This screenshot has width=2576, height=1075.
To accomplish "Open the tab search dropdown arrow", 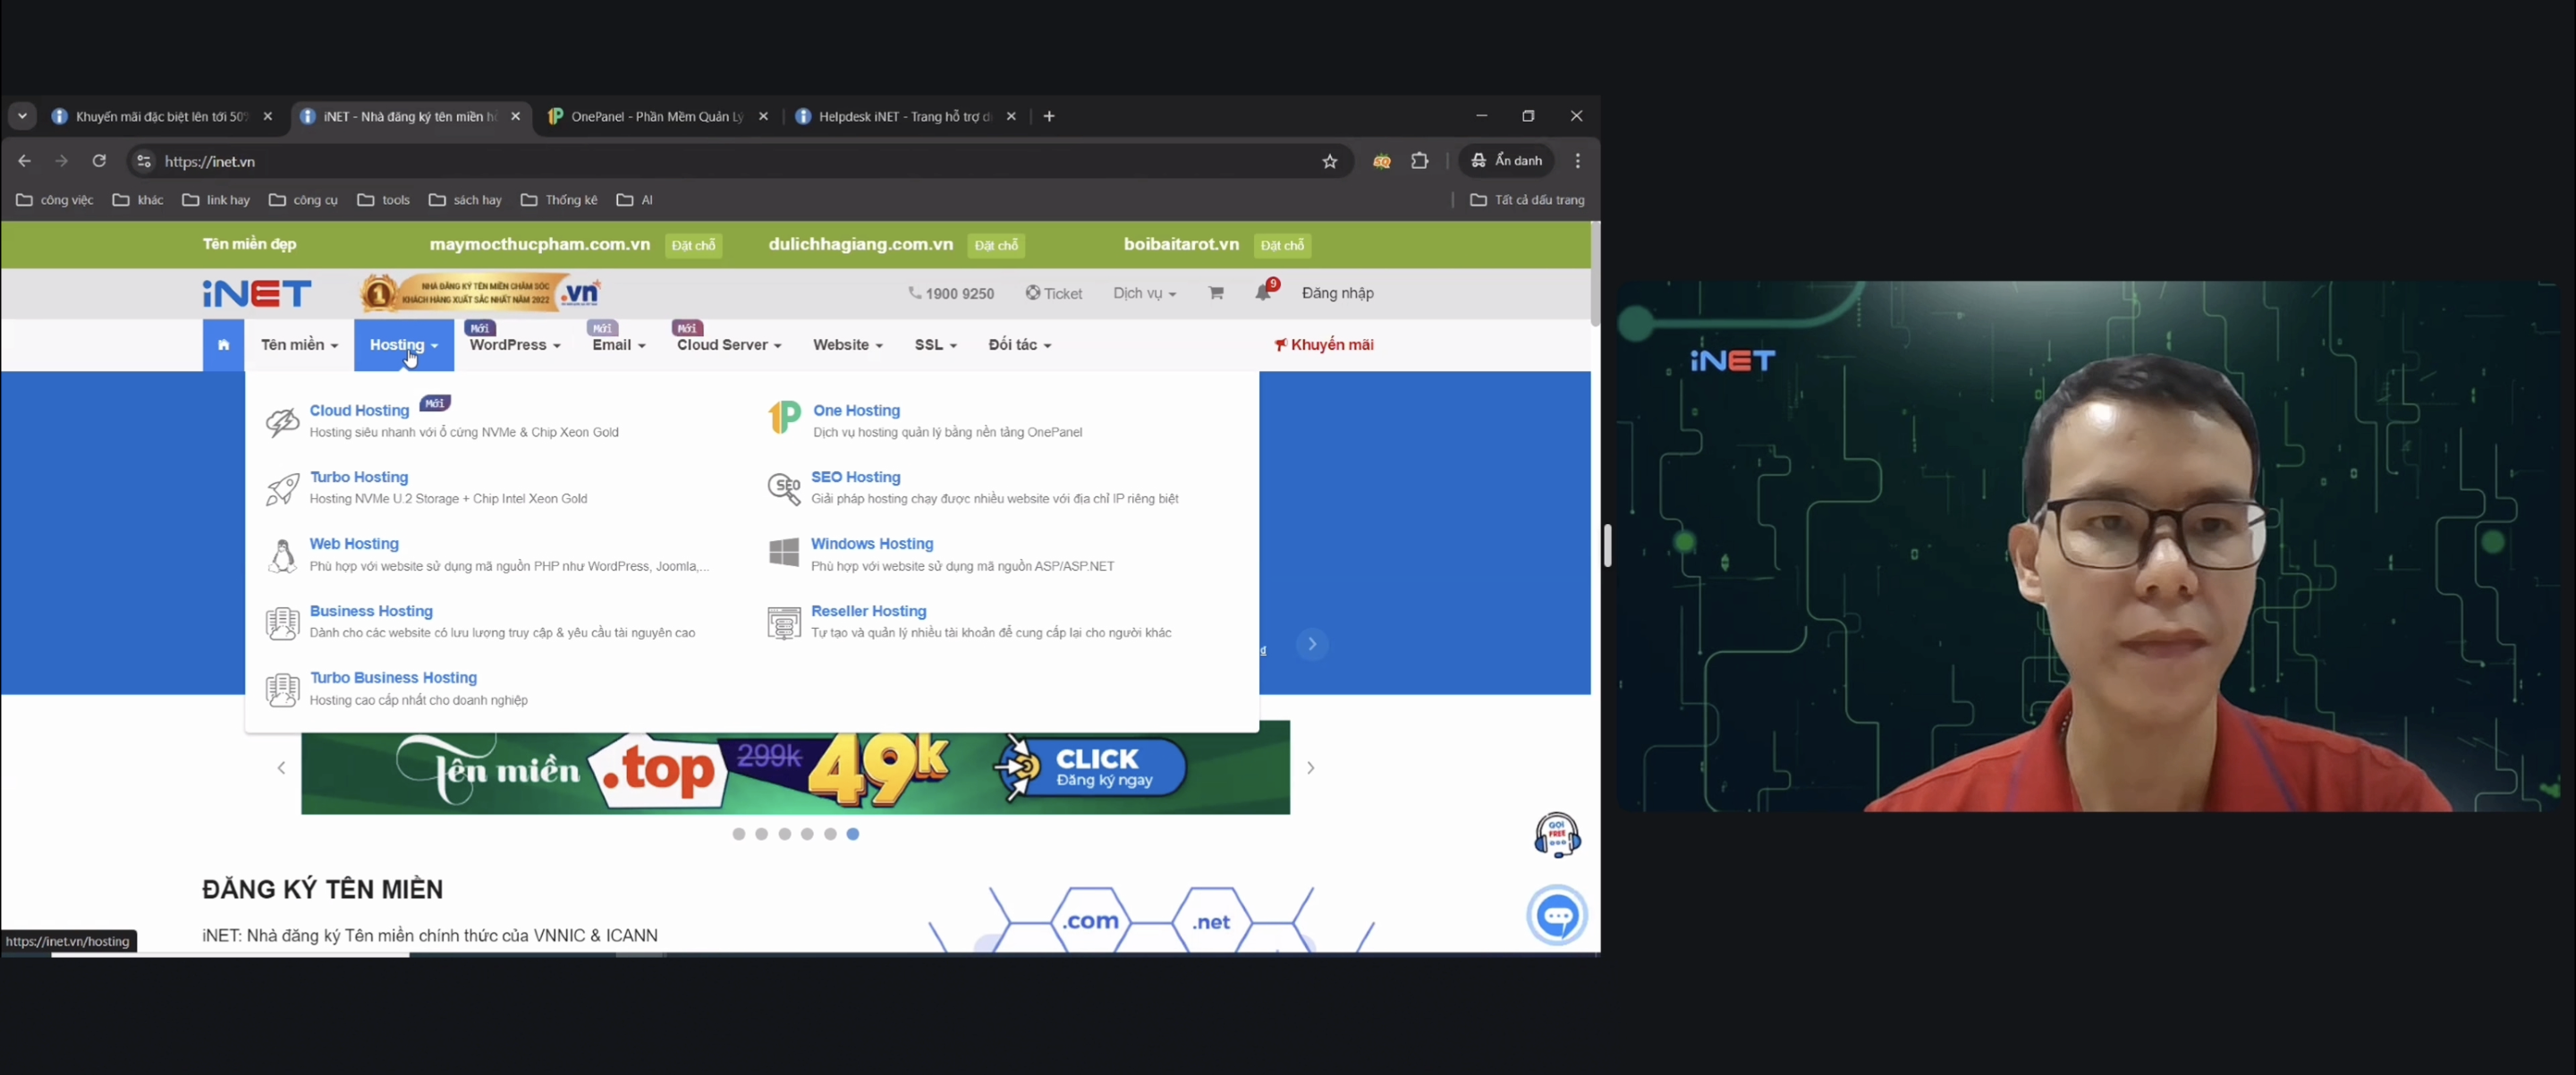I will pos(22,117).
